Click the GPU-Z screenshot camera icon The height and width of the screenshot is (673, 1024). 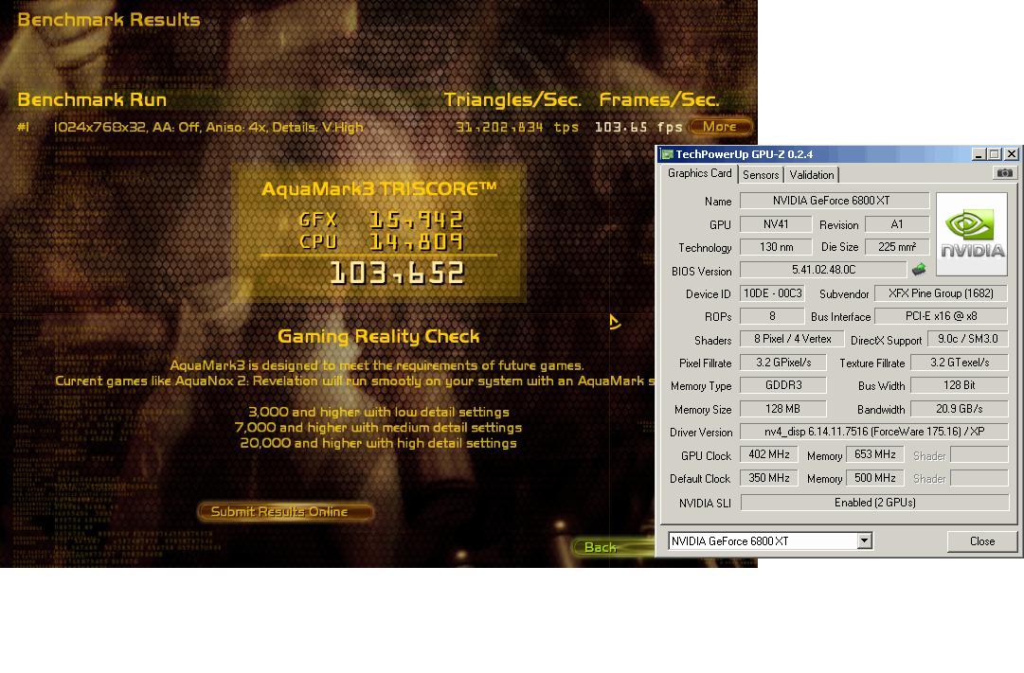(x=1004, y=173)
